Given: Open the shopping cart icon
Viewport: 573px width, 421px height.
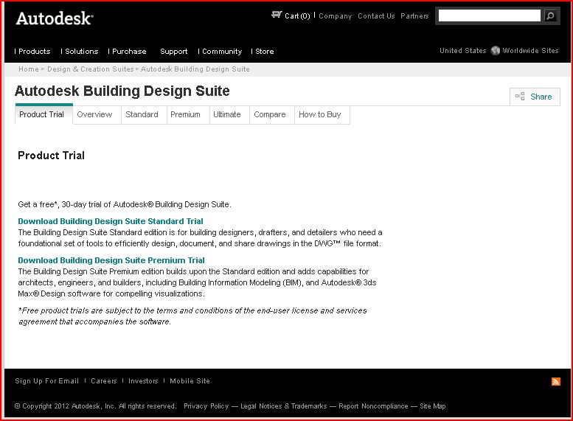Looking at the screenshot, I should 277,15.
